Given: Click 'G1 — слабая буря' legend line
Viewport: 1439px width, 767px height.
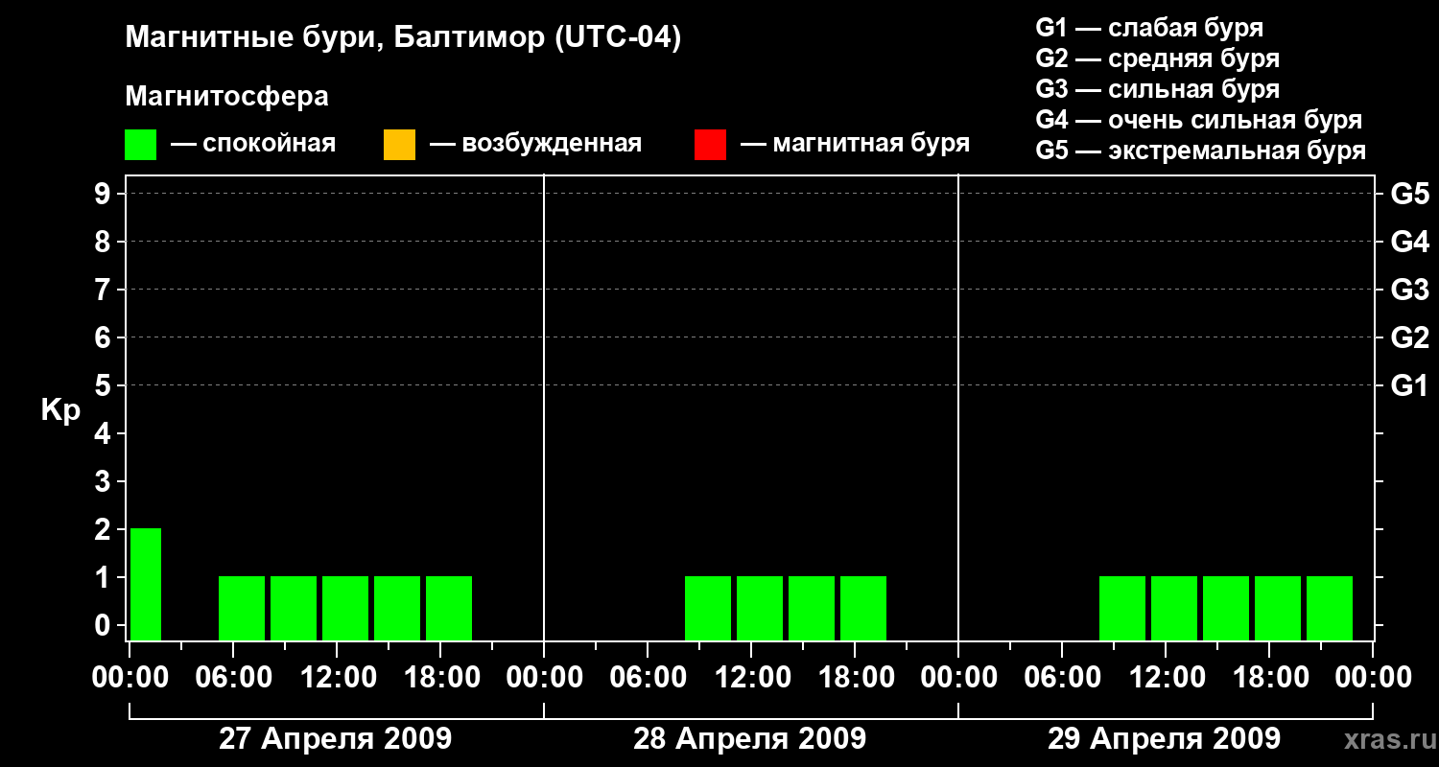Looking at the screenshot, I should pos(1150,28).
